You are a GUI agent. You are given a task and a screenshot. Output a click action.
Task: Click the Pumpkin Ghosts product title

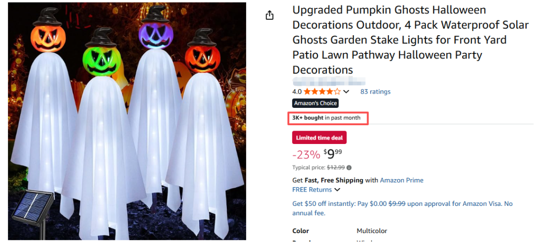click(x=396, y=40)
